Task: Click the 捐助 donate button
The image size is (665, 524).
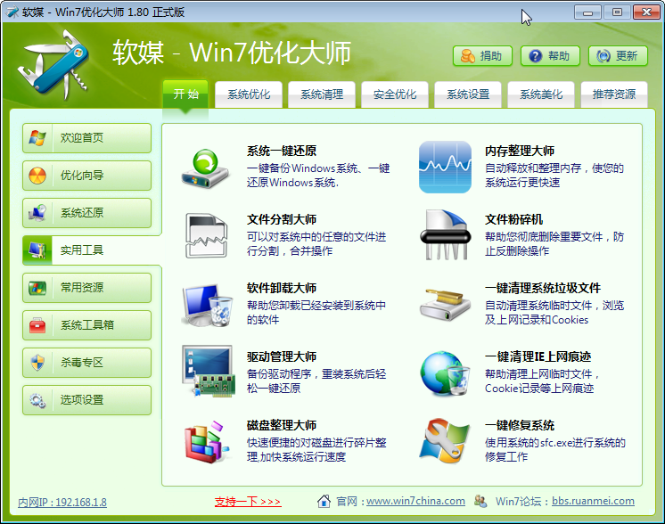Action: click(x=482, y=56)
